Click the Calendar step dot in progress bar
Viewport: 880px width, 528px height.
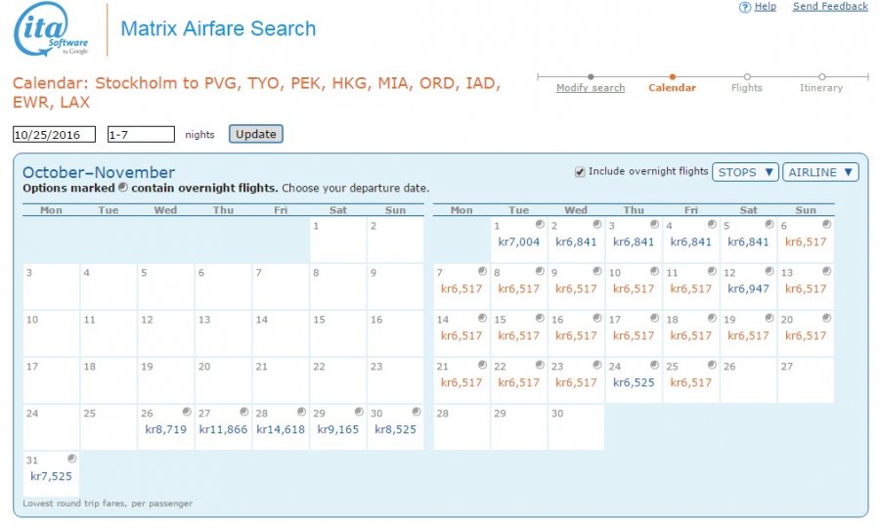pyautogui.click(x=672, y=76)
